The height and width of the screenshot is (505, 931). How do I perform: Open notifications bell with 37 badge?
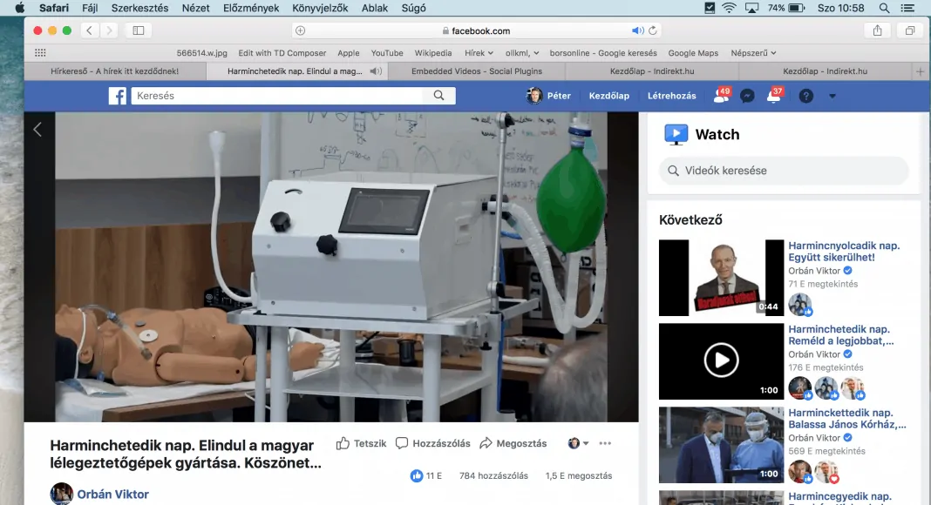774,96
